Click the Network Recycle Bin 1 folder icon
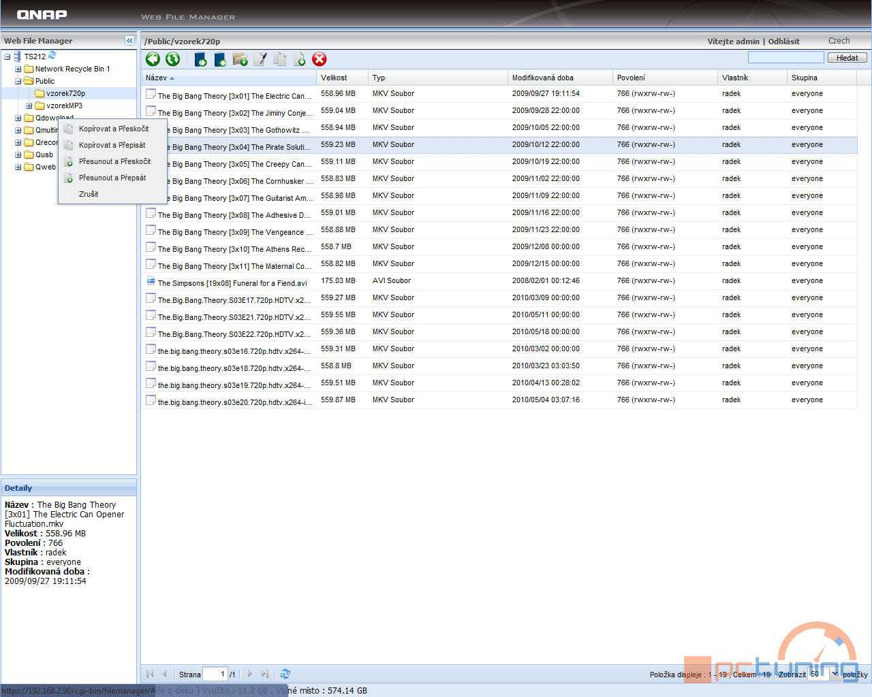The height and width of the screenshot is (697, 872). (29, 69)
